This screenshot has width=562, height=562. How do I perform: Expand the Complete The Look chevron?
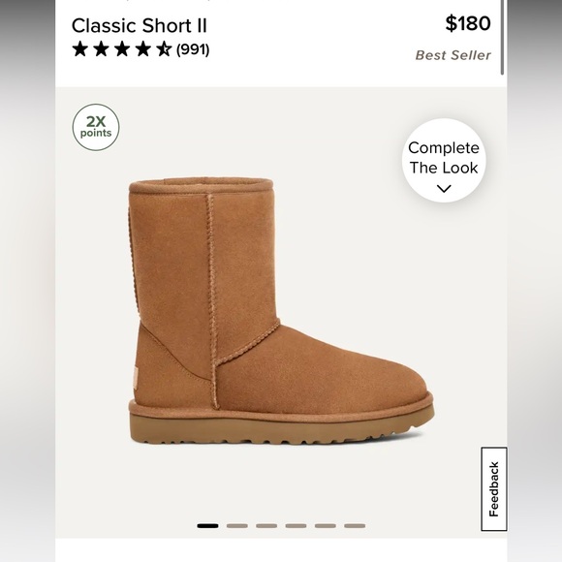(444, 189)
